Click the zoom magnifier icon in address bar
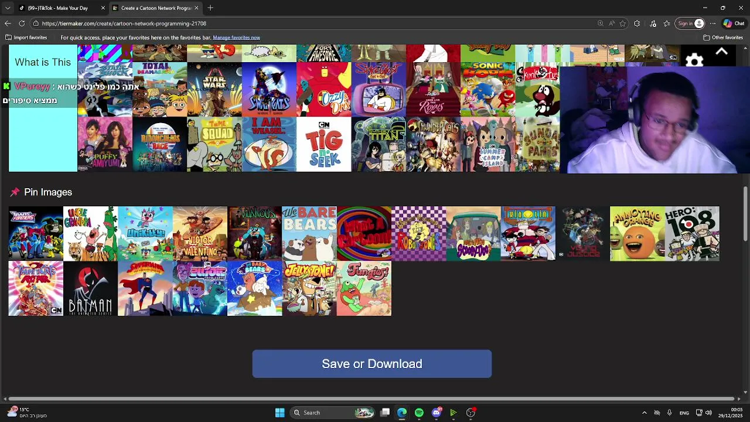Viewport: 750px width, 422px height. click(x=601, y=23)
